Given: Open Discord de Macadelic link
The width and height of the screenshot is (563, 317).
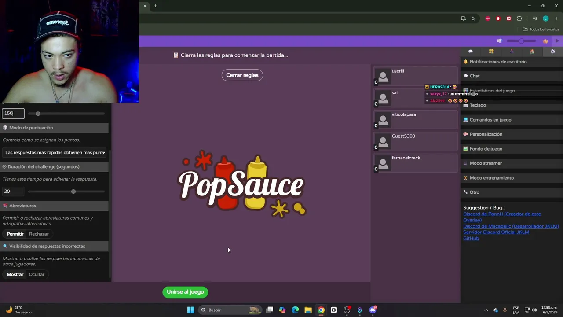Looking at the screenshot, I should [511, 226].
